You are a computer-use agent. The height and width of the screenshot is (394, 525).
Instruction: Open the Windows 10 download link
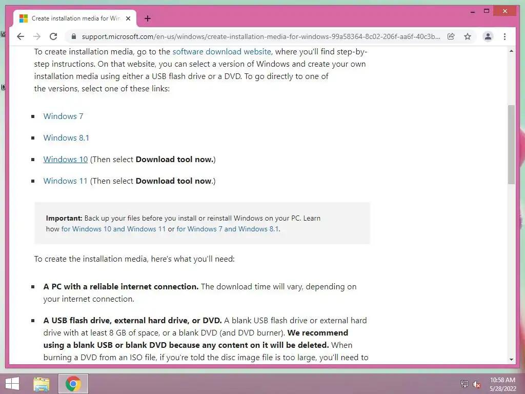click(x=65, y=159)
